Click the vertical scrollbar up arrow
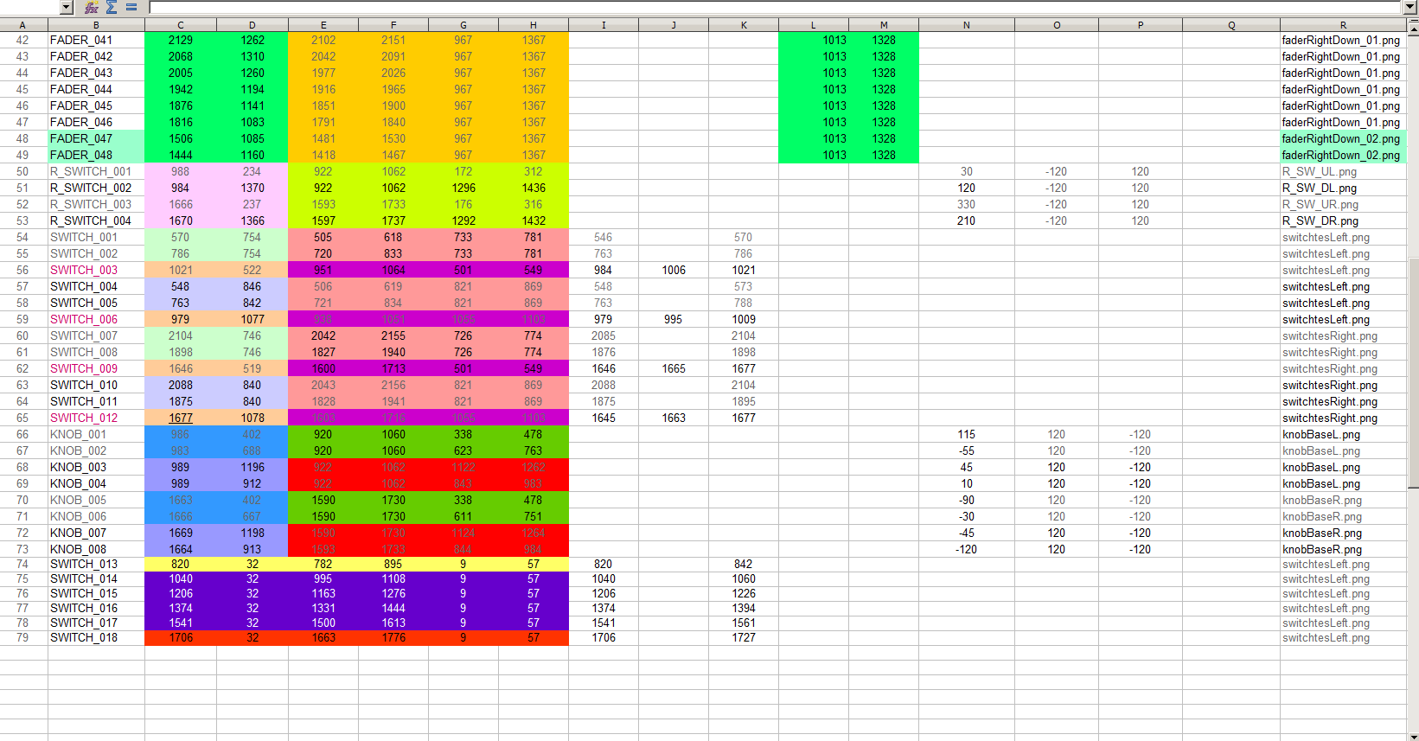The image size is (1419, 741). pos(1413,29)
